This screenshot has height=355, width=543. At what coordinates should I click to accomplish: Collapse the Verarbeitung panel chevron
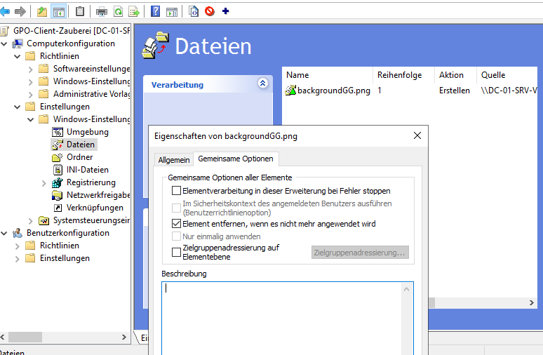click(x=263, y=83)
